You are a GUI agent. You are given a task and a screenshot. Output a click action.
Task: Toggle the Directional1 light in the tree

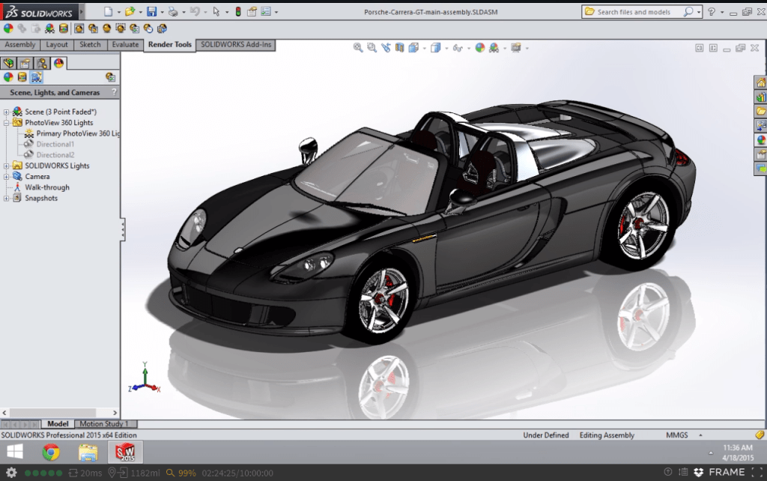point(55,144)
